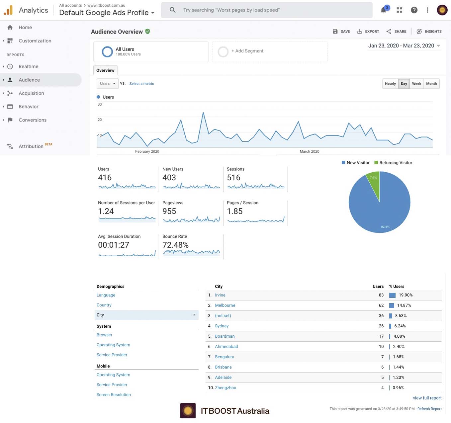Click the view full report link

pos(427,398)
